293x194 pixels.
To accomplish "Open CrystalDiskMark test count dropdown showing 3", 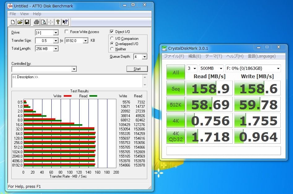I will (x=192, y=69).
